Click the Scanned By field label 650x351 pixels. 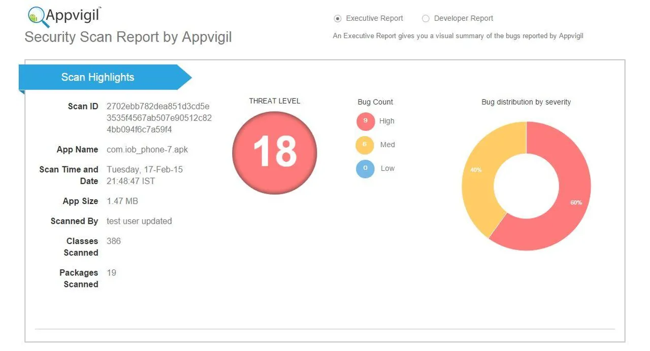click(x=74, y=221)
